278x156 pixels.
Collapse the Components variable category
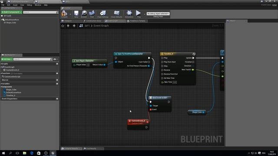click(1, 87)
